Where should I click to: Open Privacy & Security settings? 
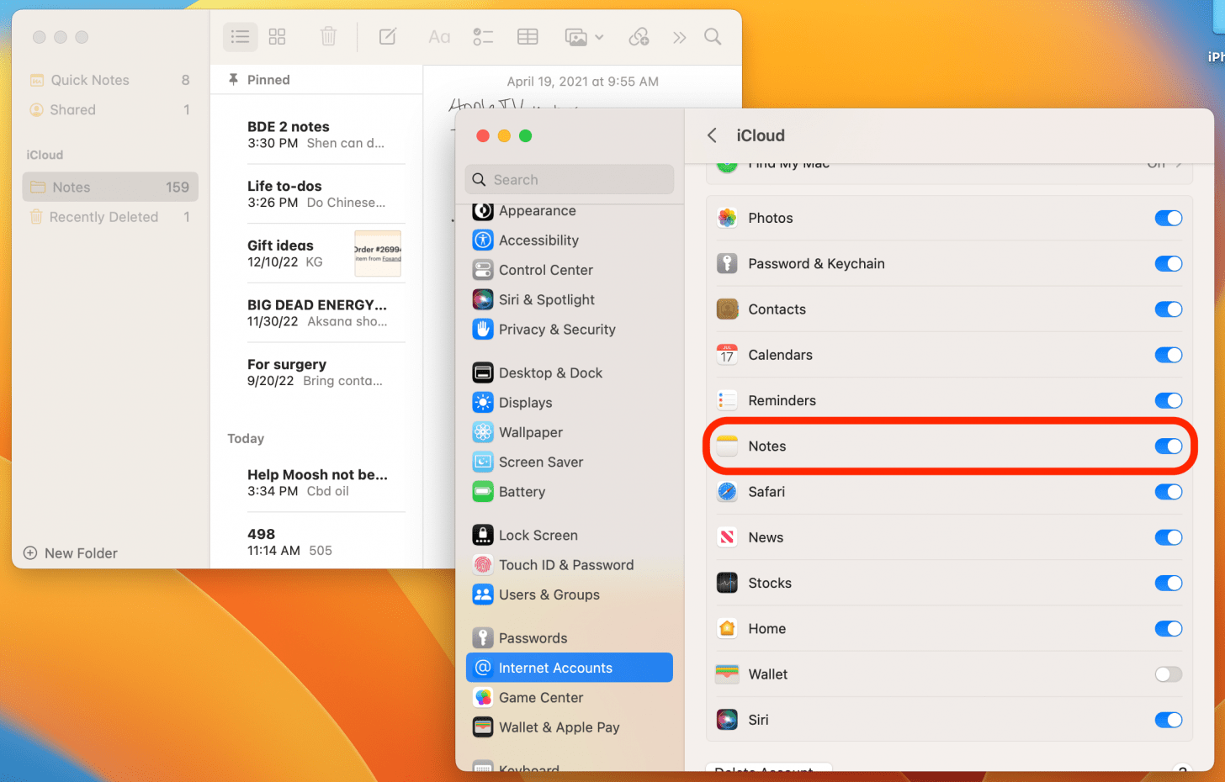pyautogui.click(x=556, y=330)
